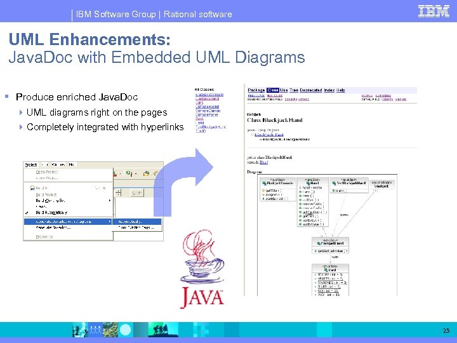Open the Deprecated tab in JavaDoc
Image resolution: width=457 pixels, height=343 pixels.
310,90
